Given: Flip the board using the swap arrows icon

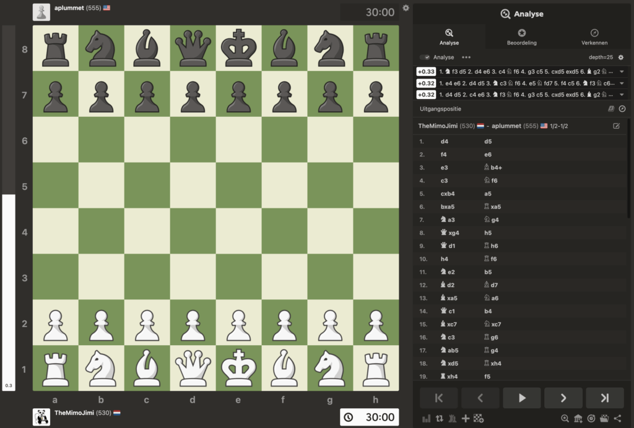Looking at the screenshot, I should pos(439,418).
